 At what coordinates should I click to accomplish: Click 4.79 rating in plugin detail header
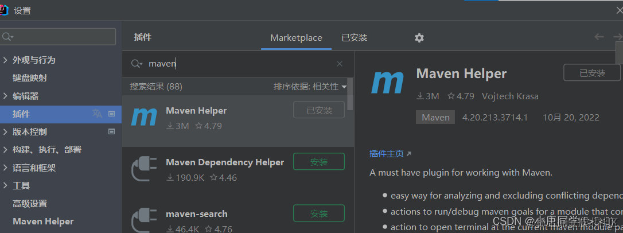click(461, 96)
